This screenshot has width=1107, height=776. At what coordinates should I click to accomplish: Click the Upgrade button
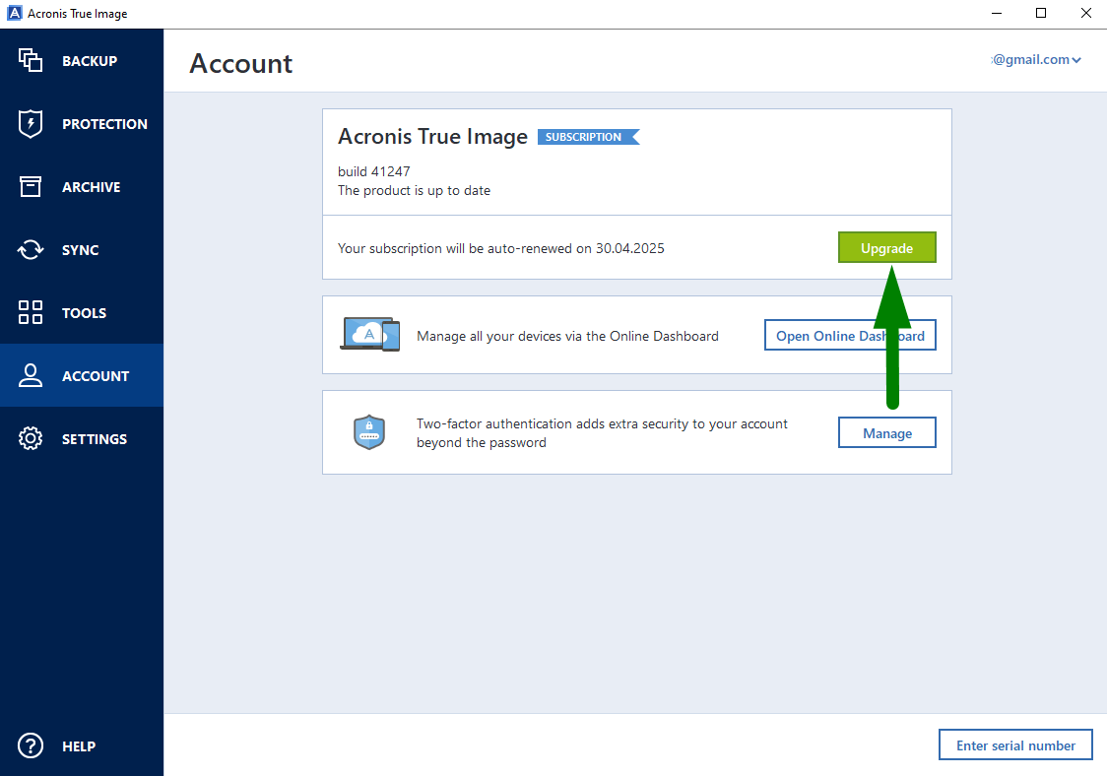(x=886, y=247)
